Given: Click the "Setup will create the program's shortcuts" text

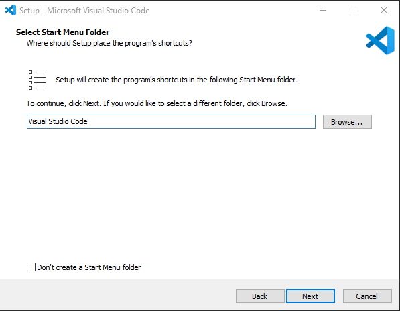Looking at the screenshot, I should pos(177,80).
